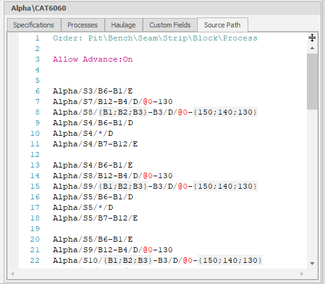Screen dimensions: 325x284
Task: Click the vertical scrollbar up arrow
Action: pos(312,48)
